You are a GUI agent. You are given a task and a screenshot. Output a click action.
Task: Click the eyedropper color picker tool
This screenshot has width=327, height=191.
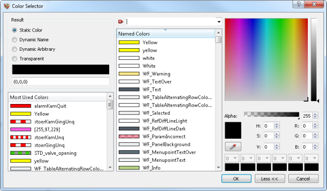tap(233, 147)
